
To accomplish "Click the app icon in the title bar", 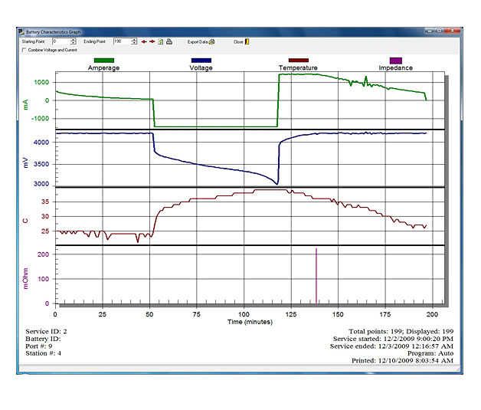I will pos(21,33).
